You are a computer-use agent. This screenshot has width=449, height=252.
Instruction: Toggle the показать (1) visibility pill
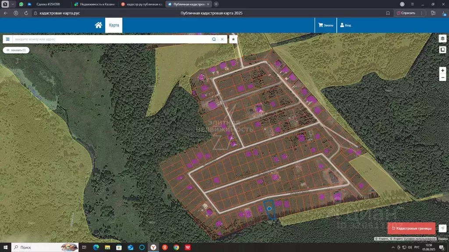click(x=16, y=50)
